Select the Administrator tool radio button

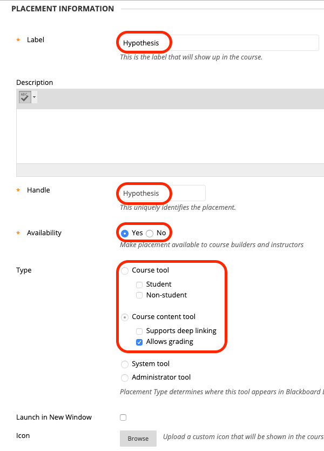coord(125,377)
